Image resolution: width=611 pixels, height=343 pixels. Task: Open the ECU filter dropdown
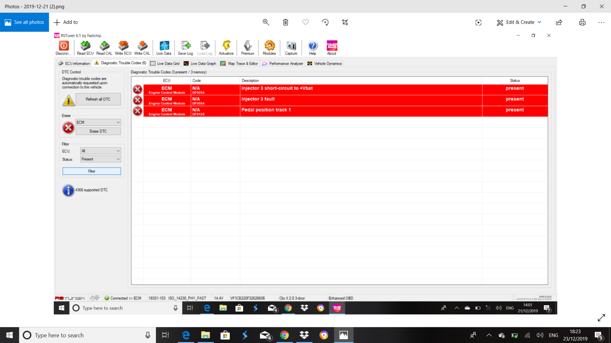click(100, 151)
